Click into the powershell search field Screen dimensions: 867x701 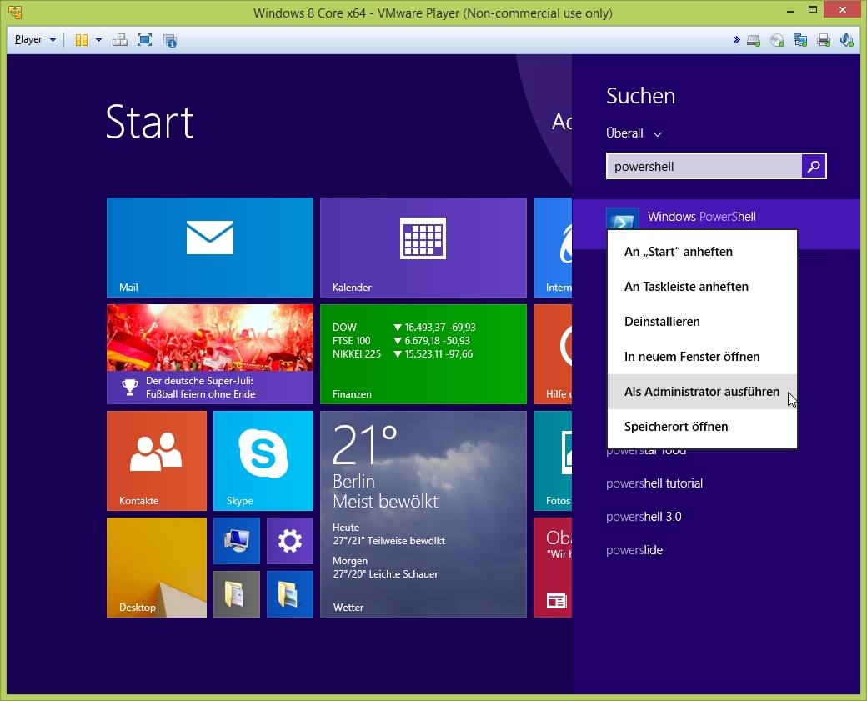704,166
